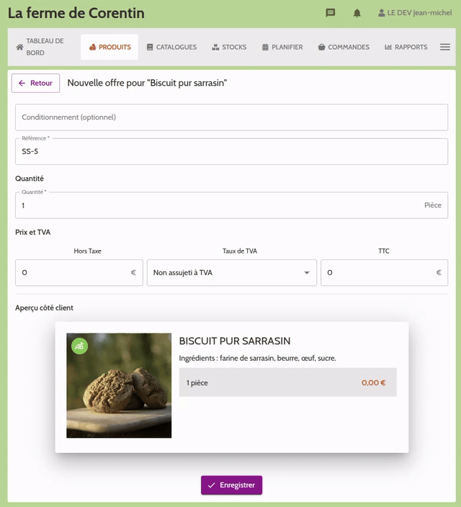Click the Hors Taxe price field

(79, 273)
